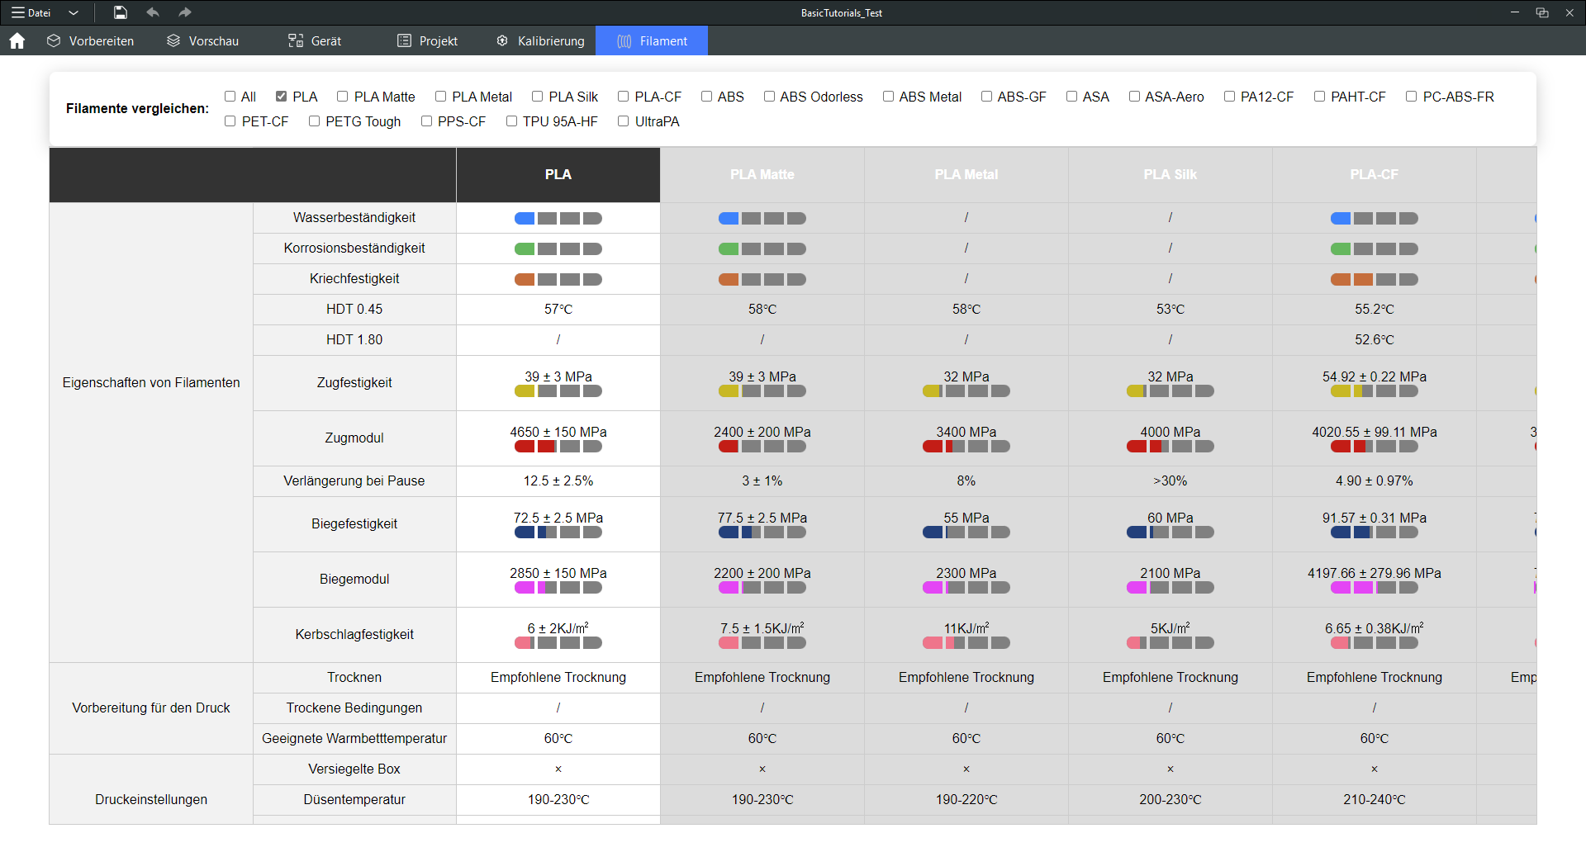
Task: Switch to the Gerät tab
Action: pyautogui.click(x=315, y=41)
